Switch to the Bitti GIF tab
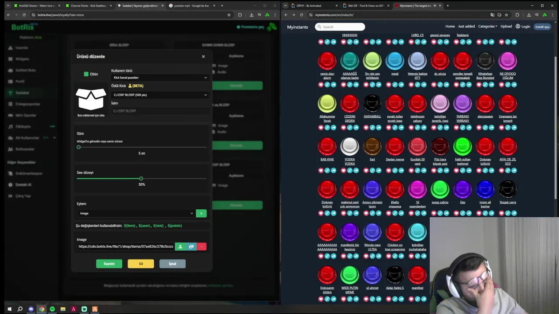559x314 pixels. tap(365, 6)
